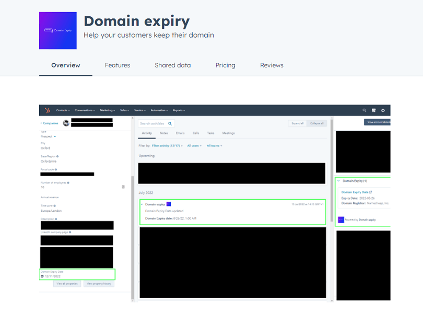Click the Powered by Domain expiry logo
The width and height of the screenshot is (423, 323).
point(341,220)
